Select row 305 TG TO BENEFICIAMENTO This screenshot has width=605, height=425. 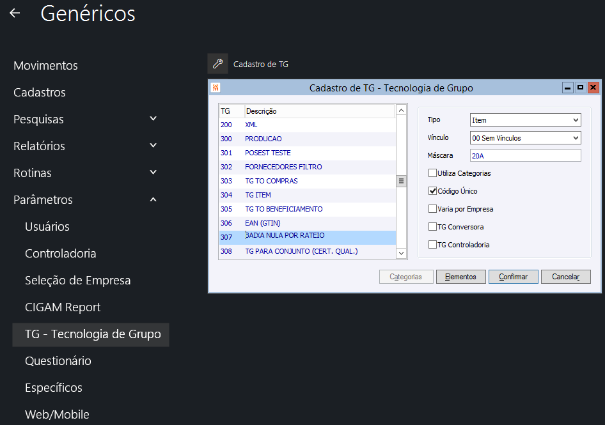(x=307, y=209)
